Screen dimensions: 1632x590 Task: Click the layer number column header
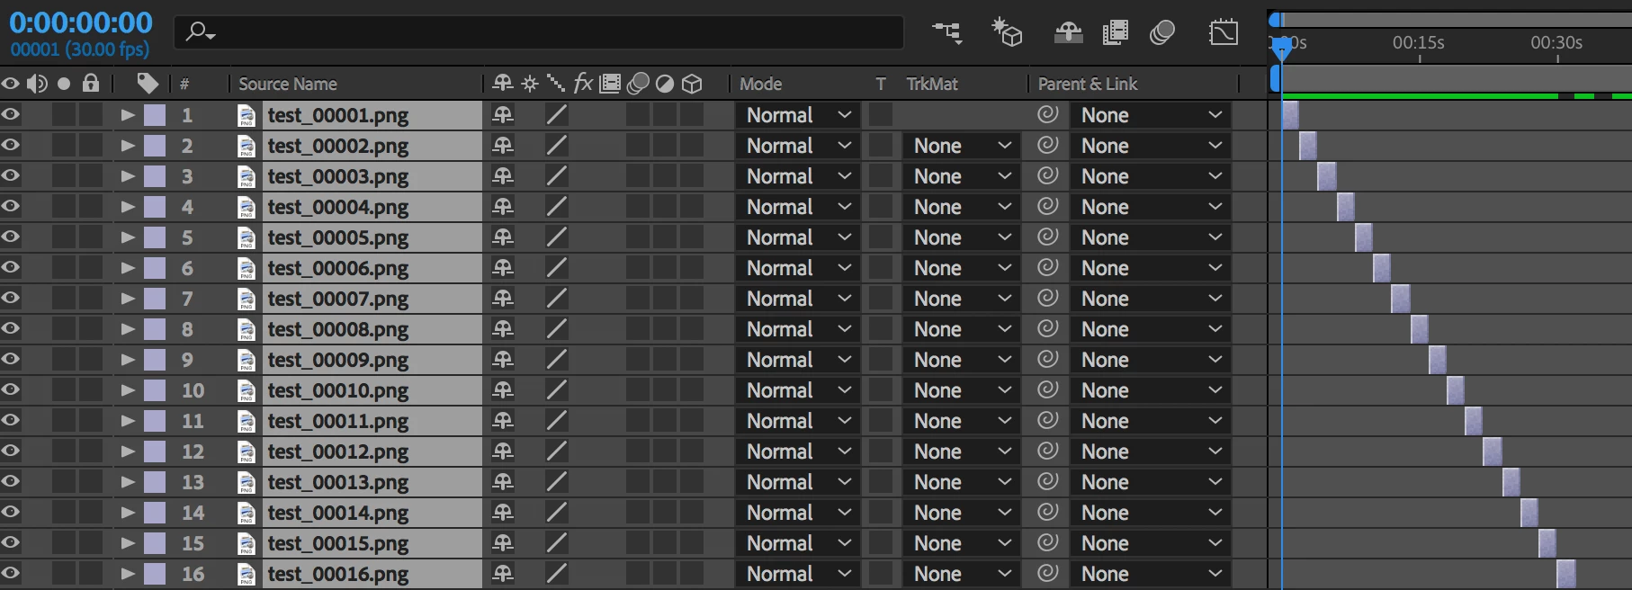[x=184, y=84]
